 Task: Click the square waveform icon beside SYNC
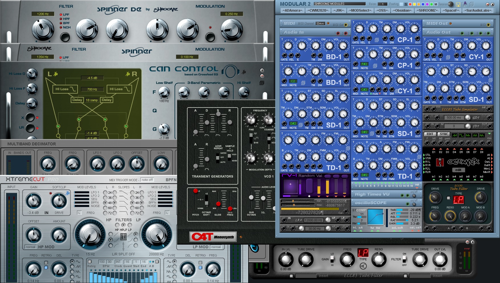461,135
